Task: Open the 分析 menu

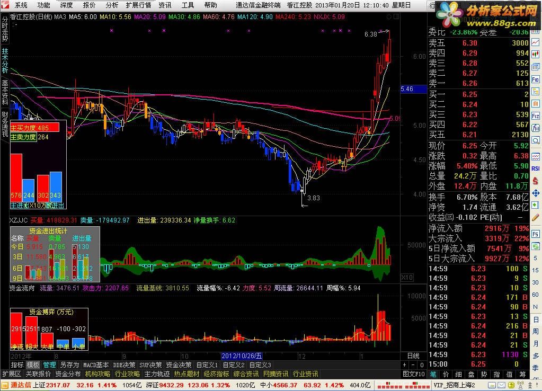Action: [112, 5]
